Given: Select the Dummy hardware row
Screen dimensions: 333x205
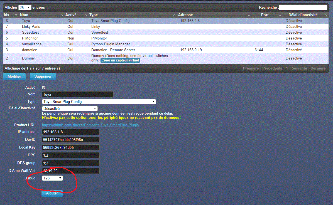Looking at the screenshot, I should click(166, 58).
